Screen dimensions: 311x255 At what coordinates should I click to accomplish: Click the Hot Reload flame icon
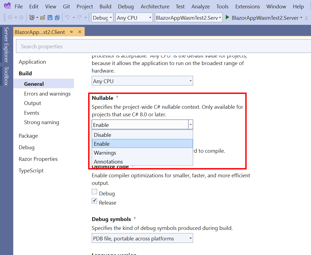[306, 18]
